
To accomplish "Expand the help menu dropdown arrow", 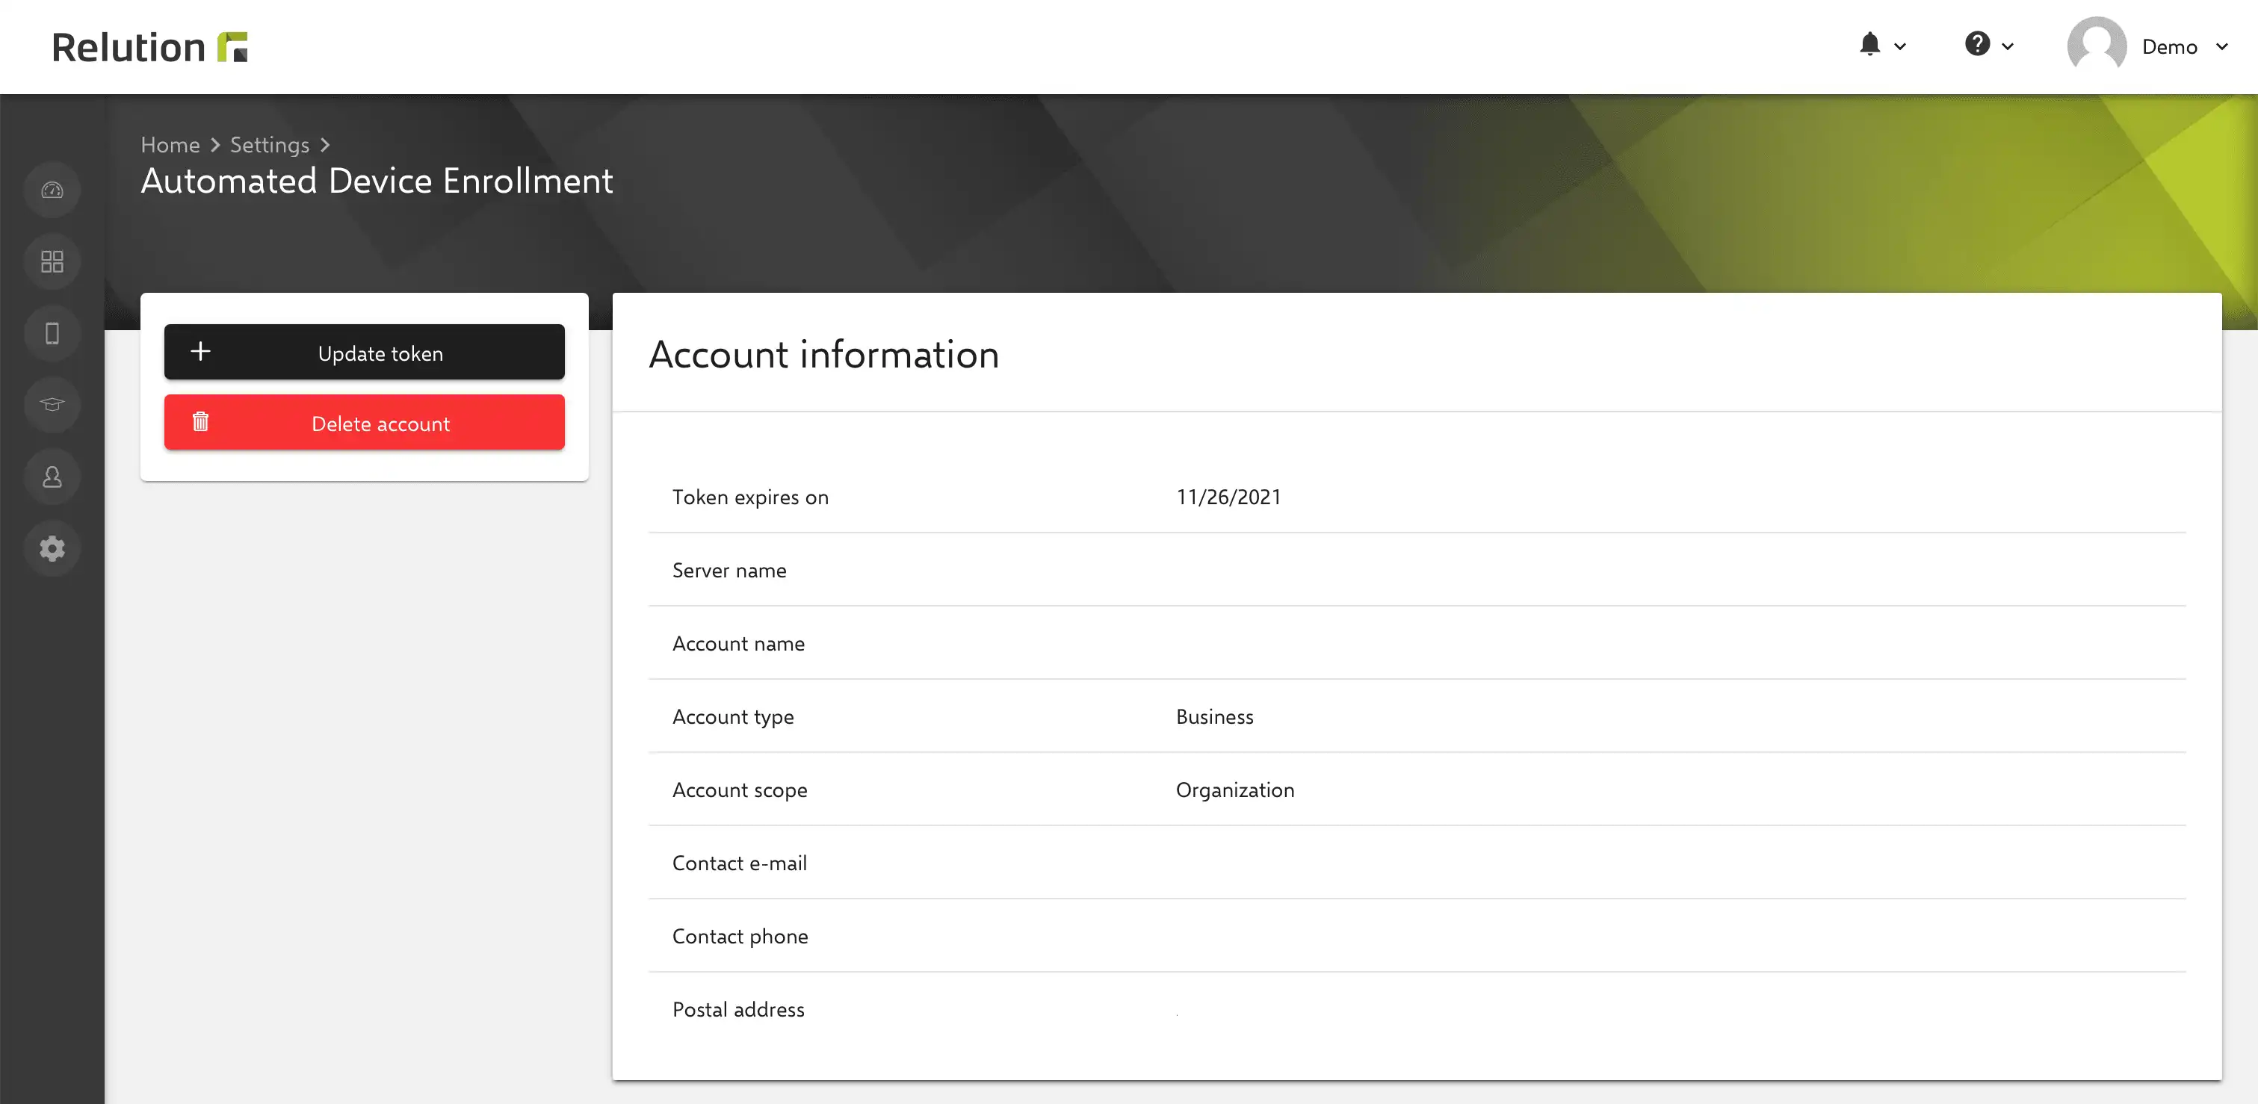I will (x=2007, y=46).
